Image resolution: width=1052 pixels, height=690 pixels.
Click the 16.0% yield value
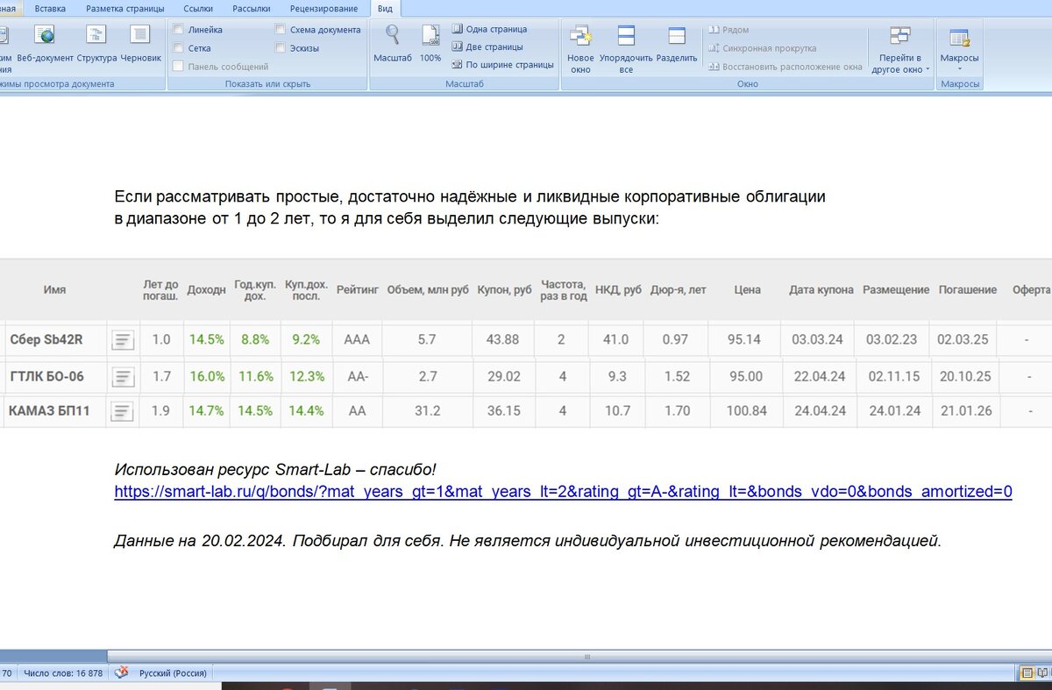(207, 377)
